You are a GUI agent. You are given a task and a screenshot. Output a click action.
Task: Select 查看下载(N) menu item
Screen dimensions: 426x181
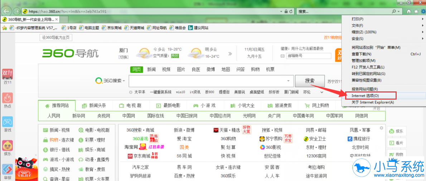point(384,54)
